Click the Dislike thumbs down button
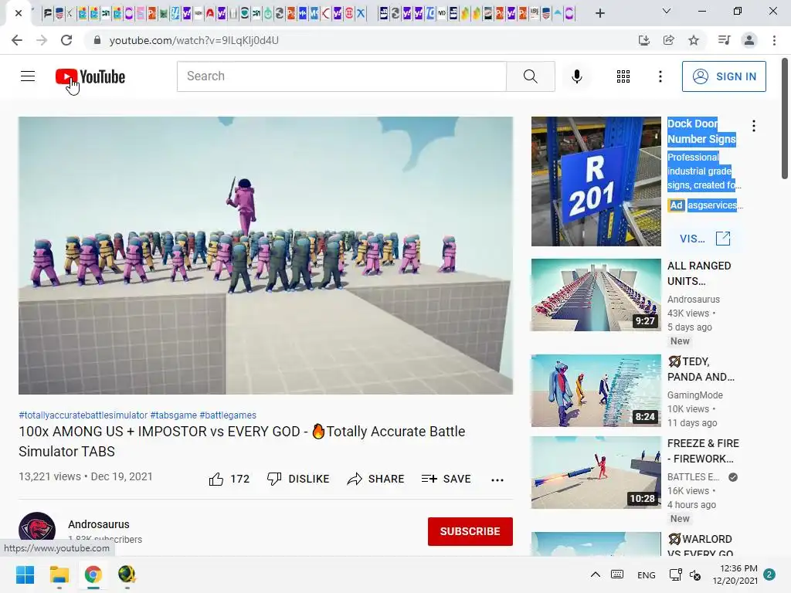Screen dimensions: 791x593 pos(298,479)
